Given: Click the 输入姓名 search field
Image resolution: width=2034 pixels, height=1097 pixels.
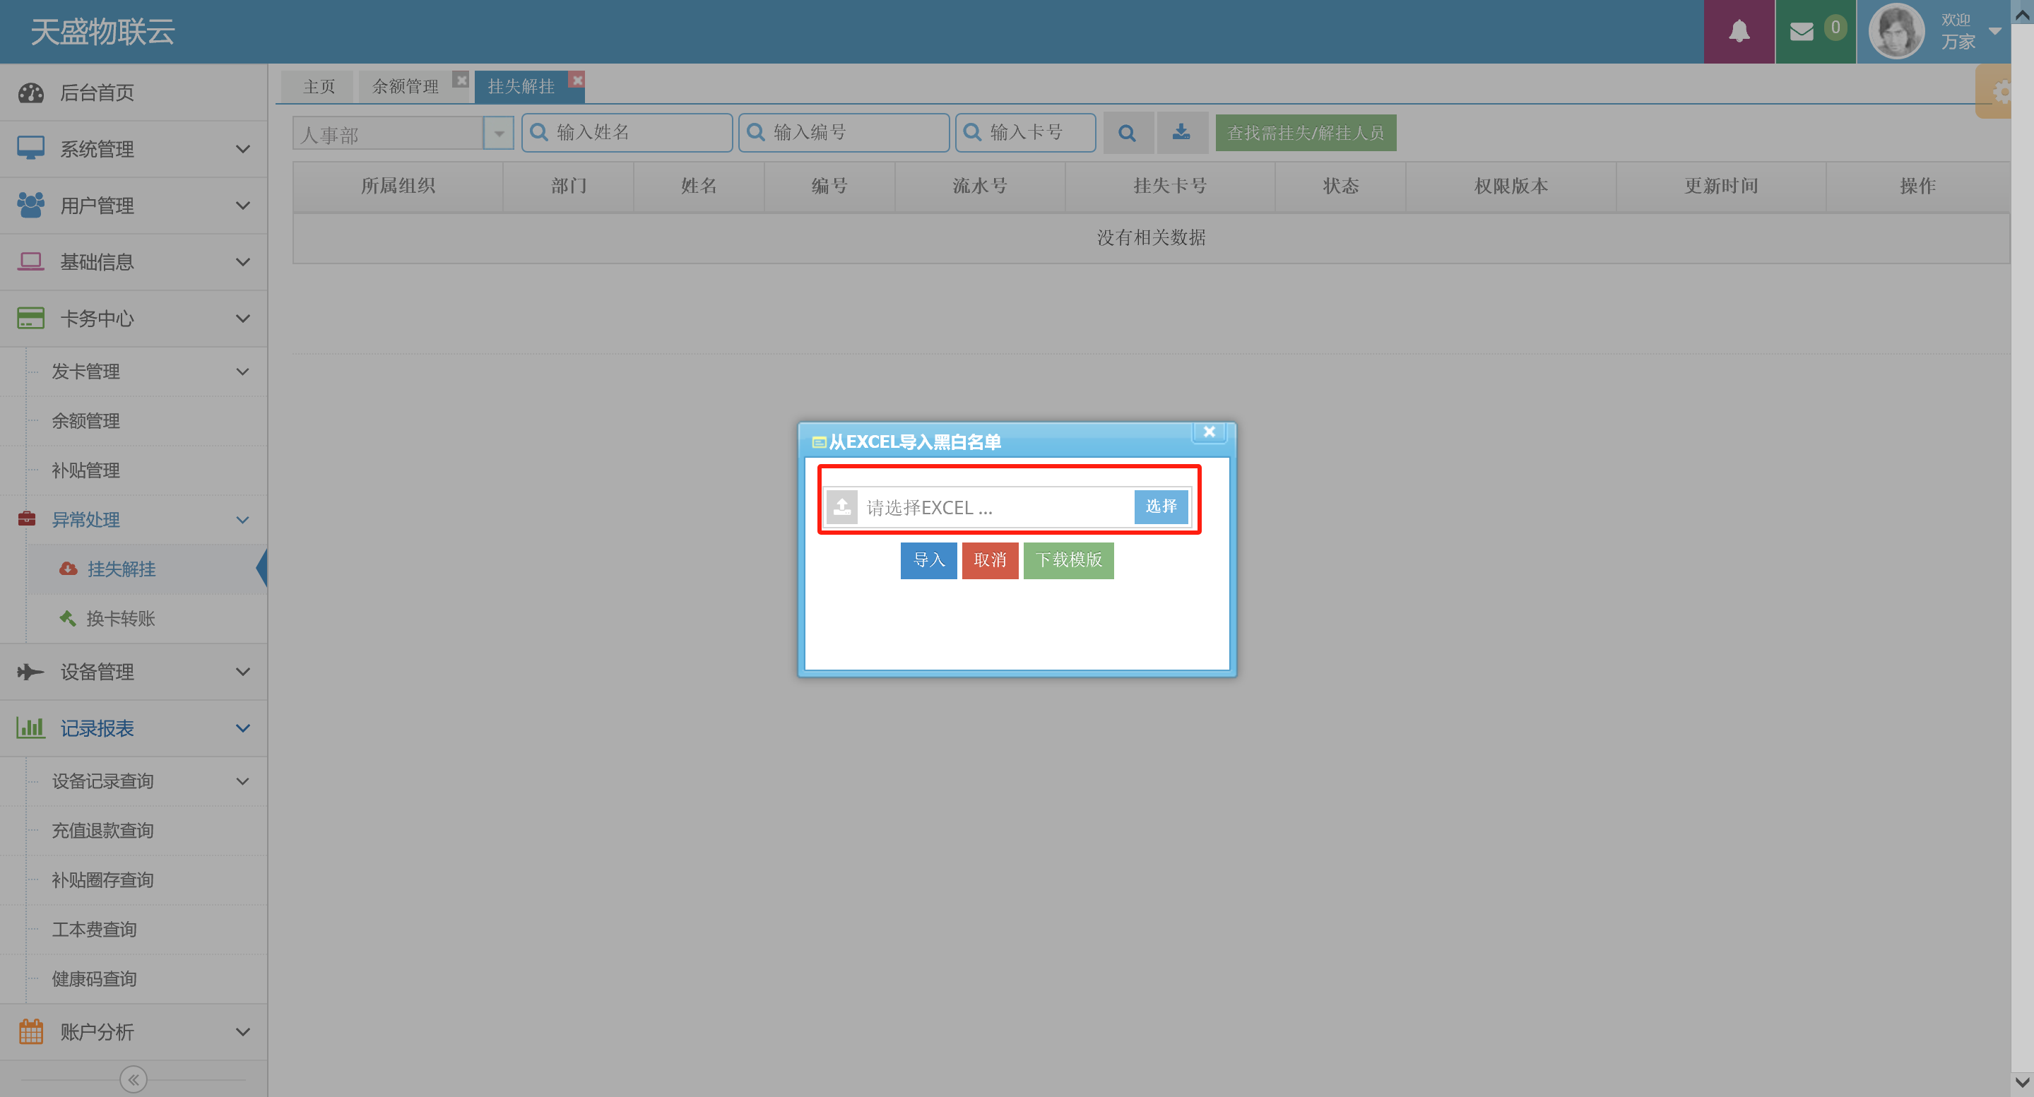Looking at the screenshot, I should click(627, 133).
